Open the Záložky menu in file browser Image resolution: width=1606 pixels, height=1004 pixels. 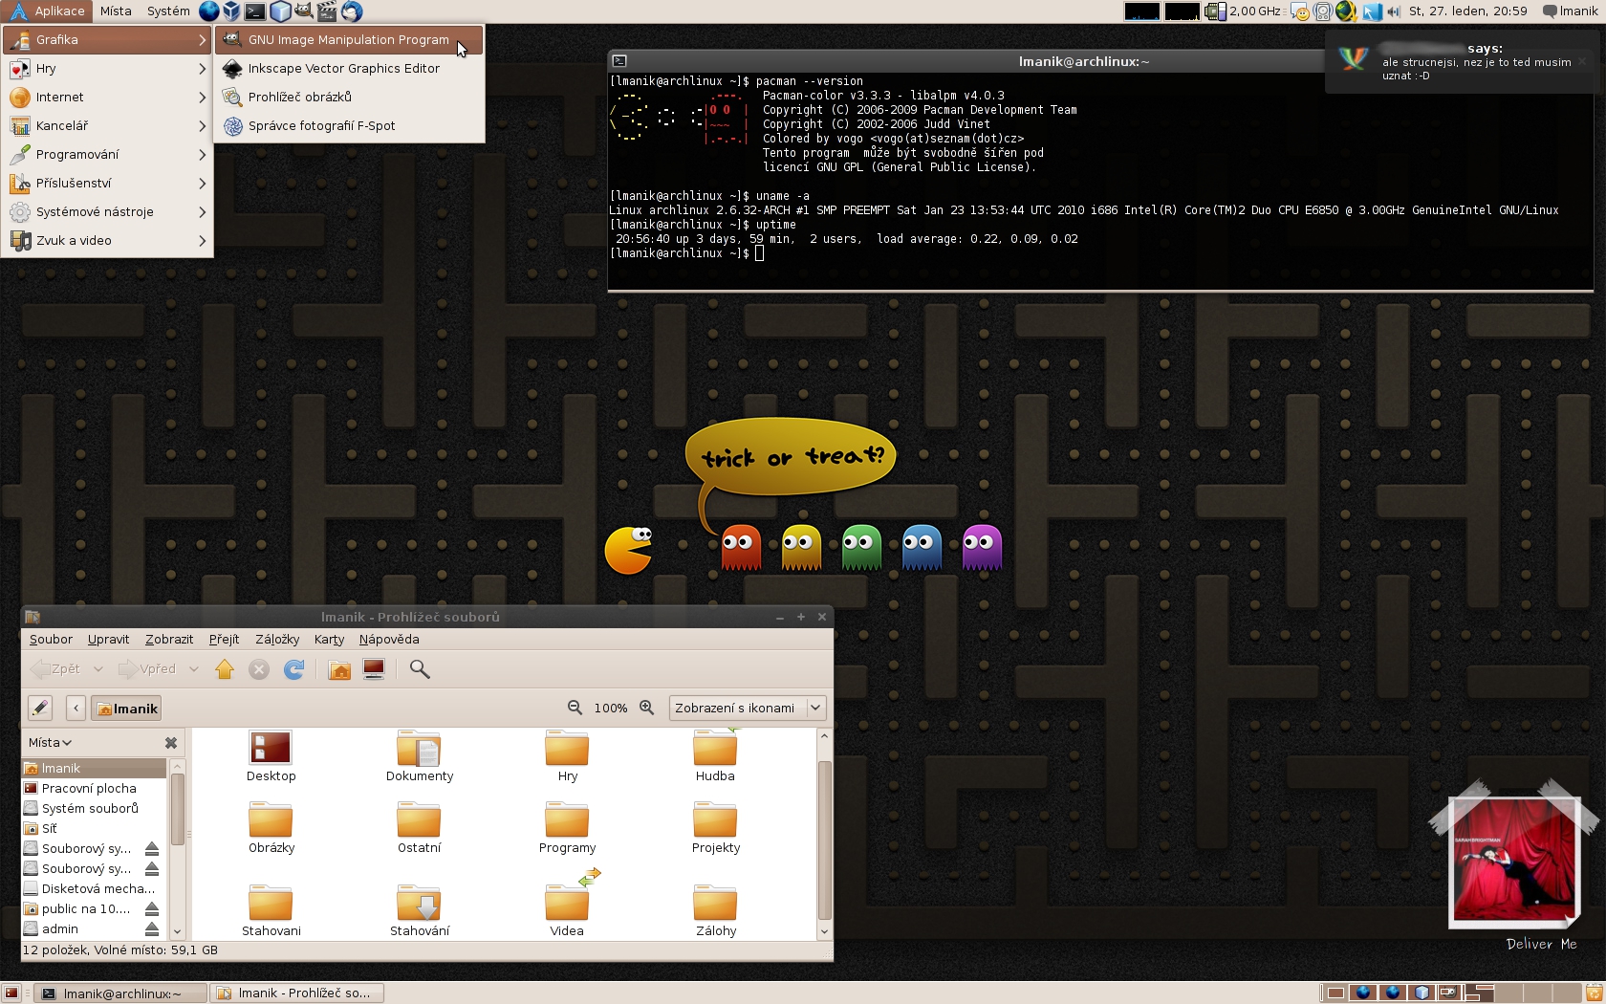pyautogui.click(x=277, y=640)
